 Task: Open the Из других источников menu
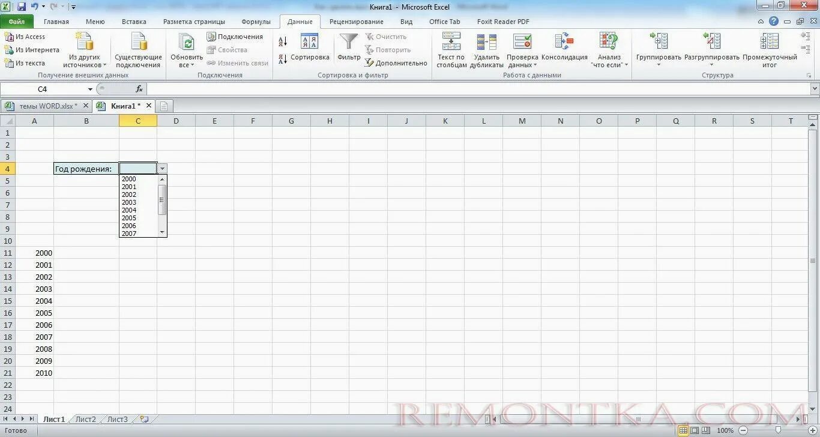click(85, 50)
